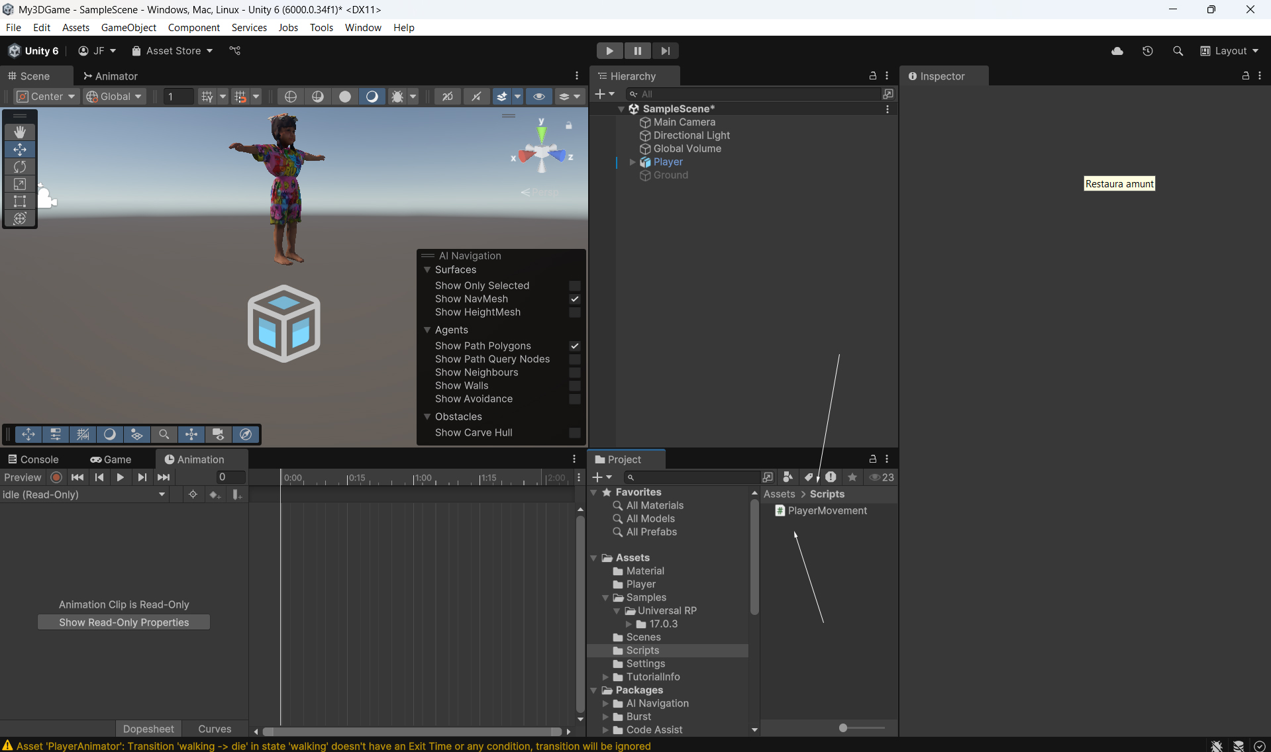This screenshot has width=1271, height=752.
Task: Select the Rotate tool in Scene
Action: pos(20,167)
